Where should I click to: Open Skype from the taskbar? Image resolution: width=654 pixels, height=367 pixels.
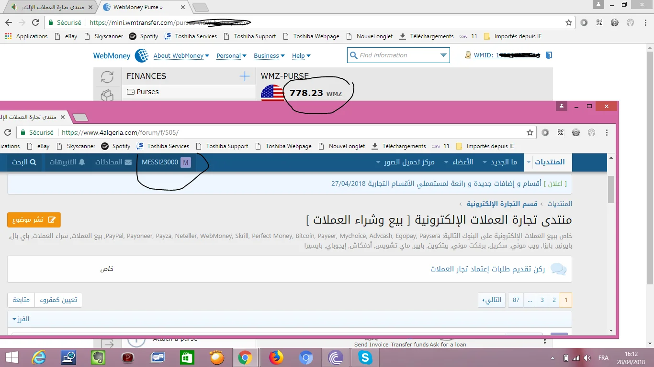pos(365,357)
